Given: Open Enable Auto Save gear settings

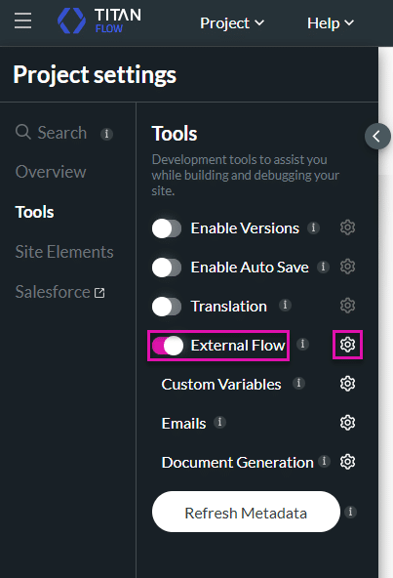Looking at the screenshot, I should click(347, 267).
